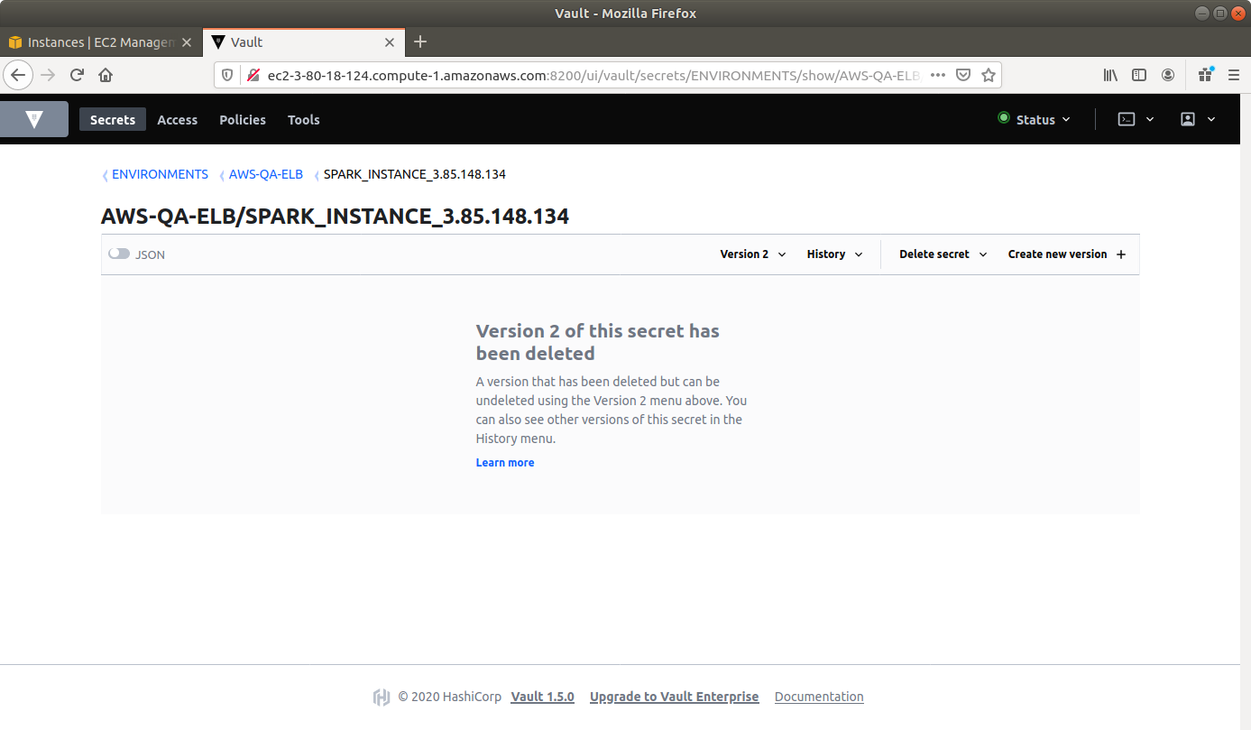Go to the Firefox home page

click(106, 75)
